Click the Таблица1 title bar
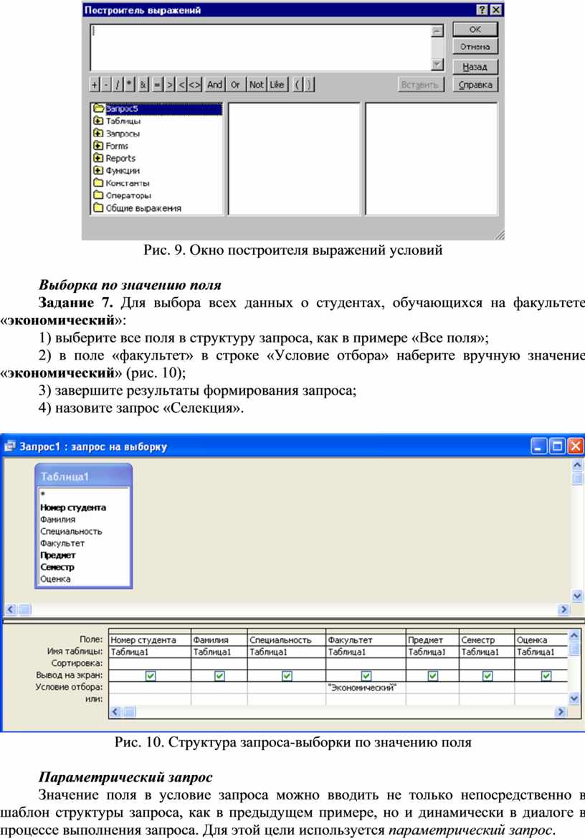Screen dimensions: 585x839 [84, 477]
